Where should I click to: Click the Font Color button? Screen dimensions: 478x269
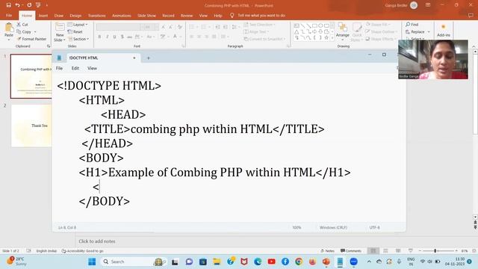[176, 37]
